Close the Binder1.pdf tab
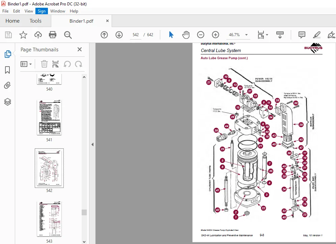This screenshot has height=244, width=336. point(107,21)
